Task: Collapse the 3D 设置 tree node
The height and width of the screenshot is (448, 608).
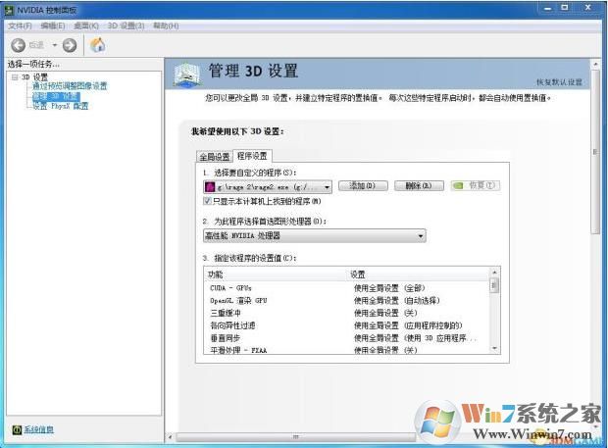Action: click(x=15, y=77)
